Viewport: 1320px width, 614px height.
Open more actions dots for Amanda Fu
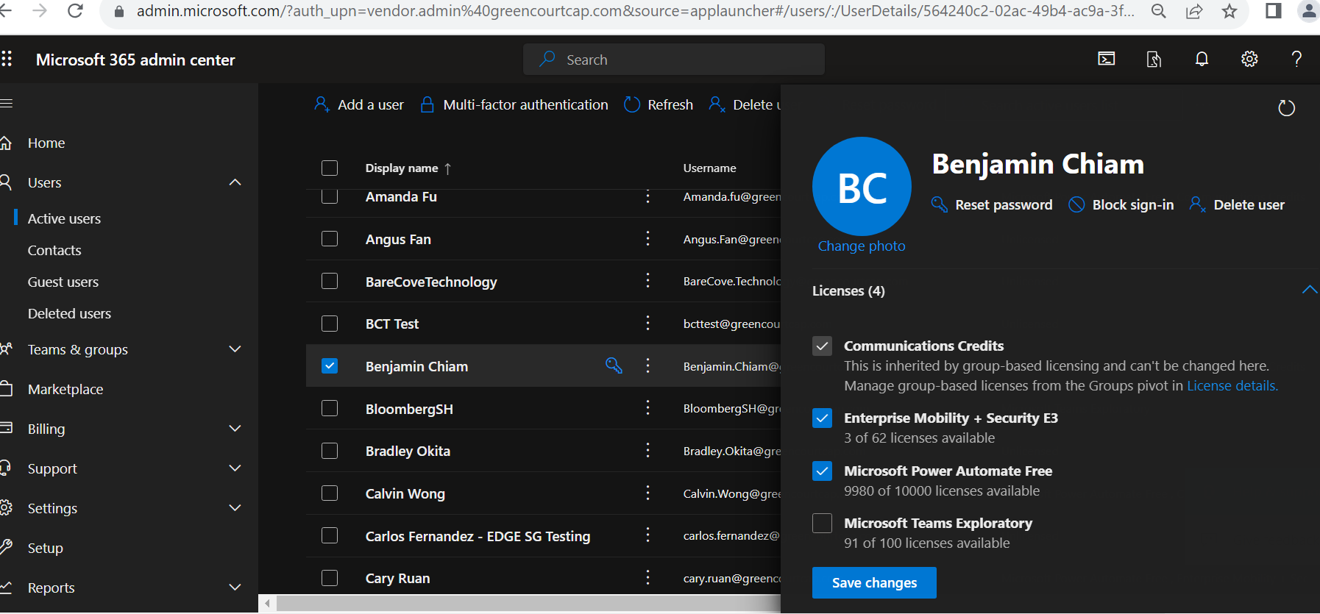coord(647,196)
